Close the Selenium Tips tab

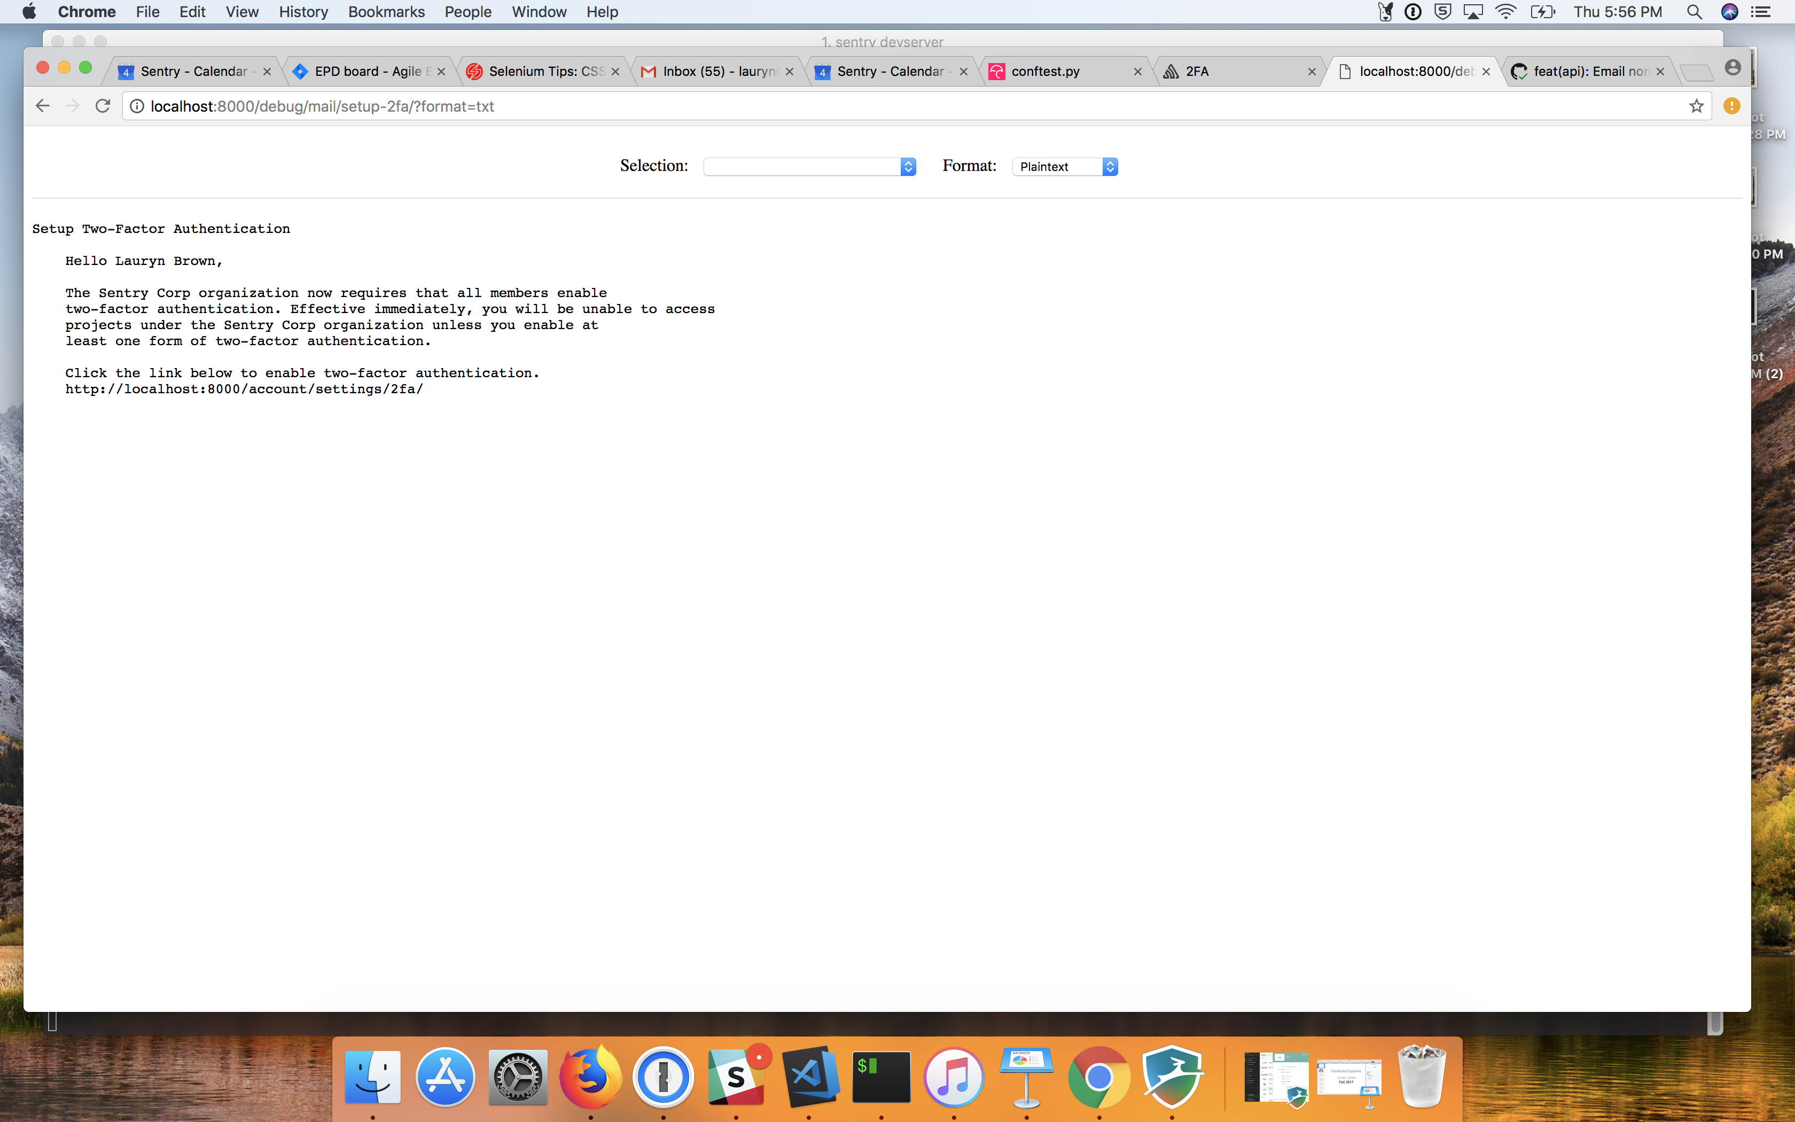[615, 71]
